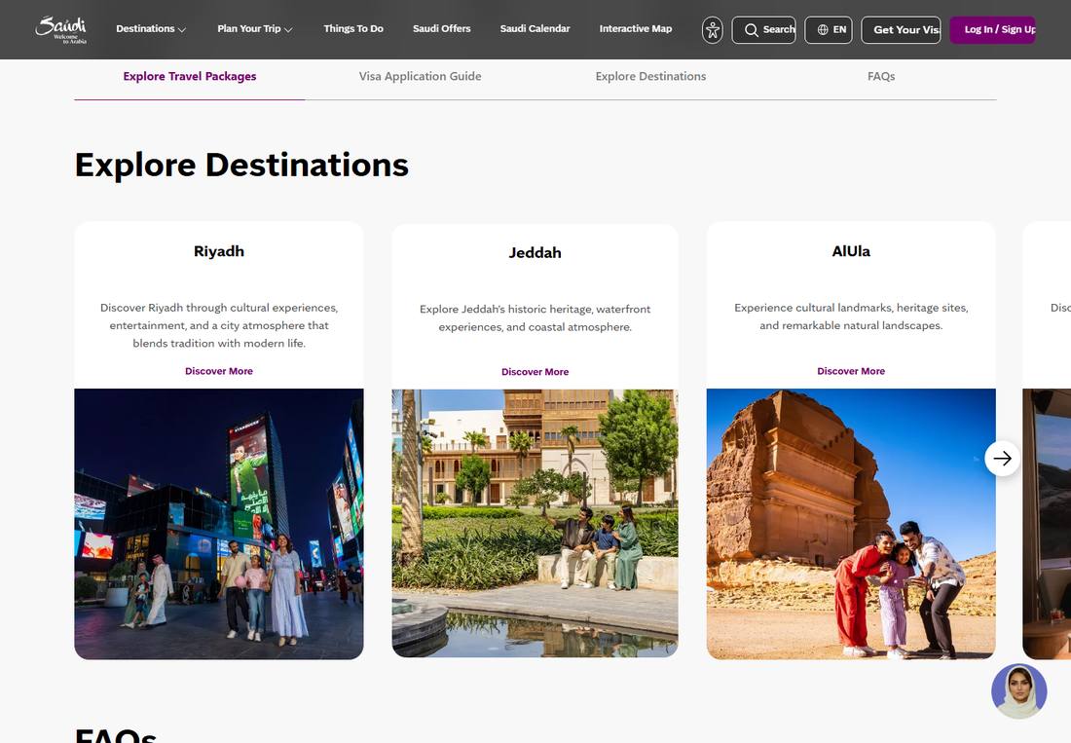Expand the Destinations menu
Image resolution: width=1071 pixels, height=743 pixels.
click(x=151, y=28)
